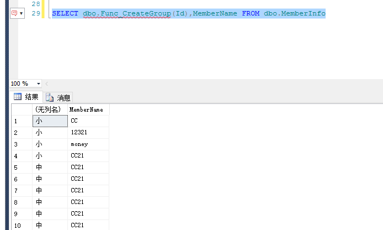Click the line number 28
Image resolution: width=383 pixels, height=230 pixels.
(36, 4)
